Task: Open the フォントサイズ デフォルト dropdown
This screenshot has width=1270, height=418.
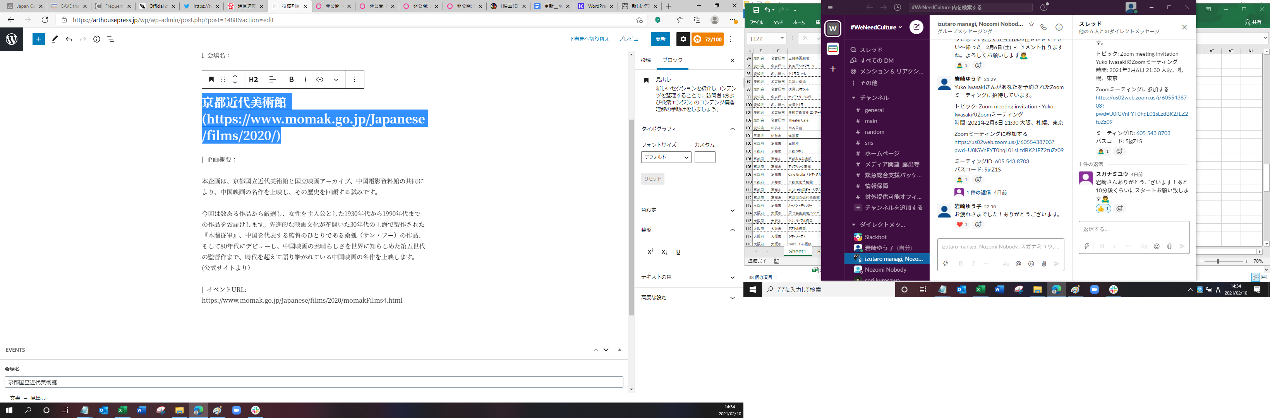Action: point(666,157)
